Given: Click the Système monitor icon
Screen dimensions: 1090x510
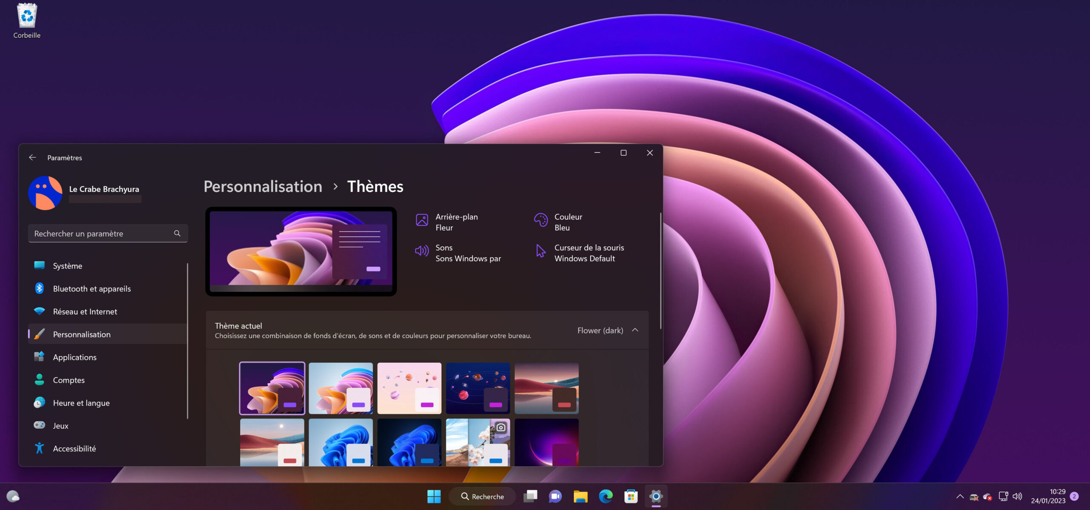Looking at the screenshot, I should [x=40, y=265].
